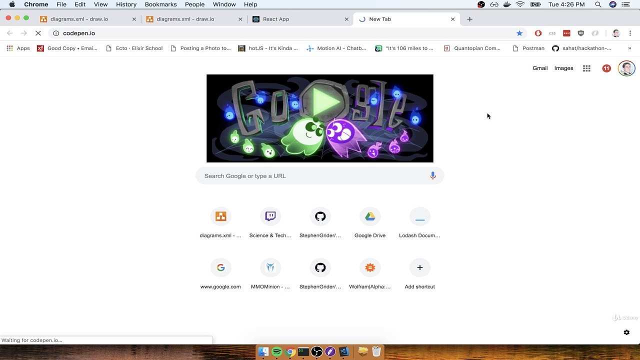The image size is (640, 360).
Task: Open the hotJS bookmark
Action: coord(268,48)
